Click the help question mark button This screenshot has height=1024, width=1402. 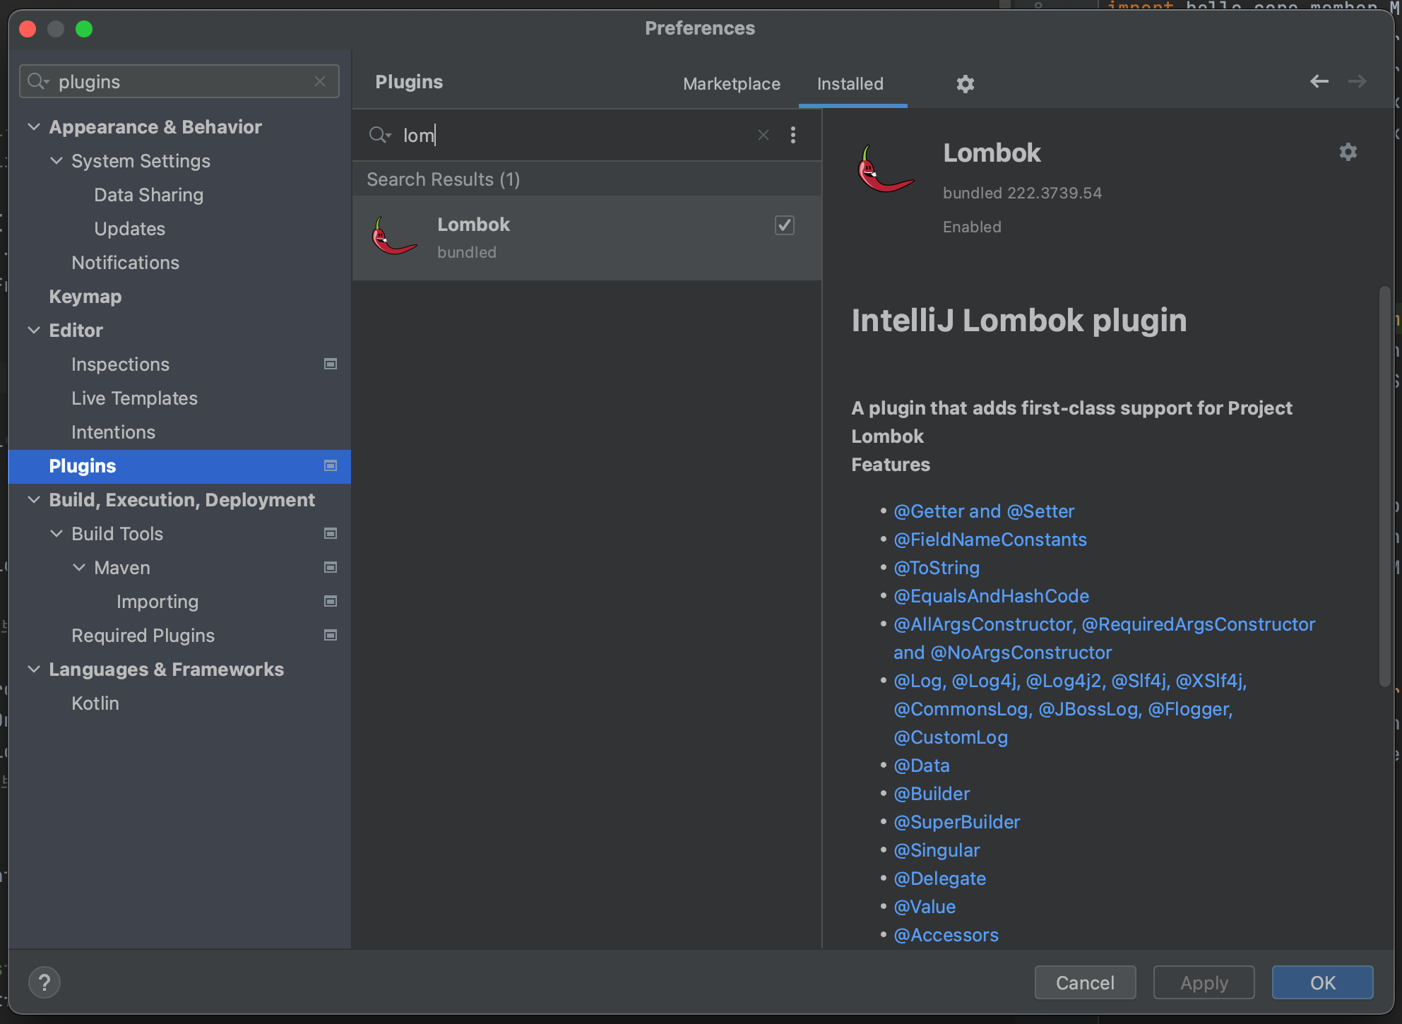pos(44,982)
